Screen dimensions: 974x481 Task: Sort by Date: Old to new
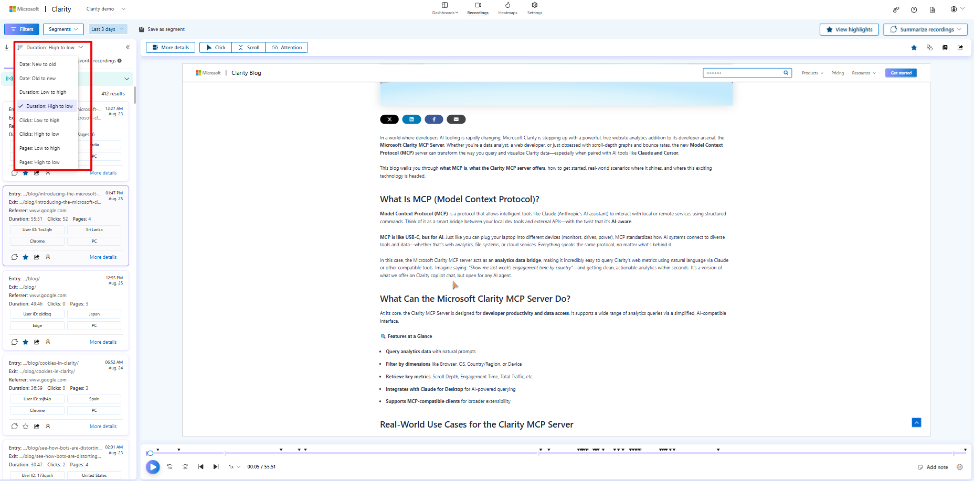point(47,79)
